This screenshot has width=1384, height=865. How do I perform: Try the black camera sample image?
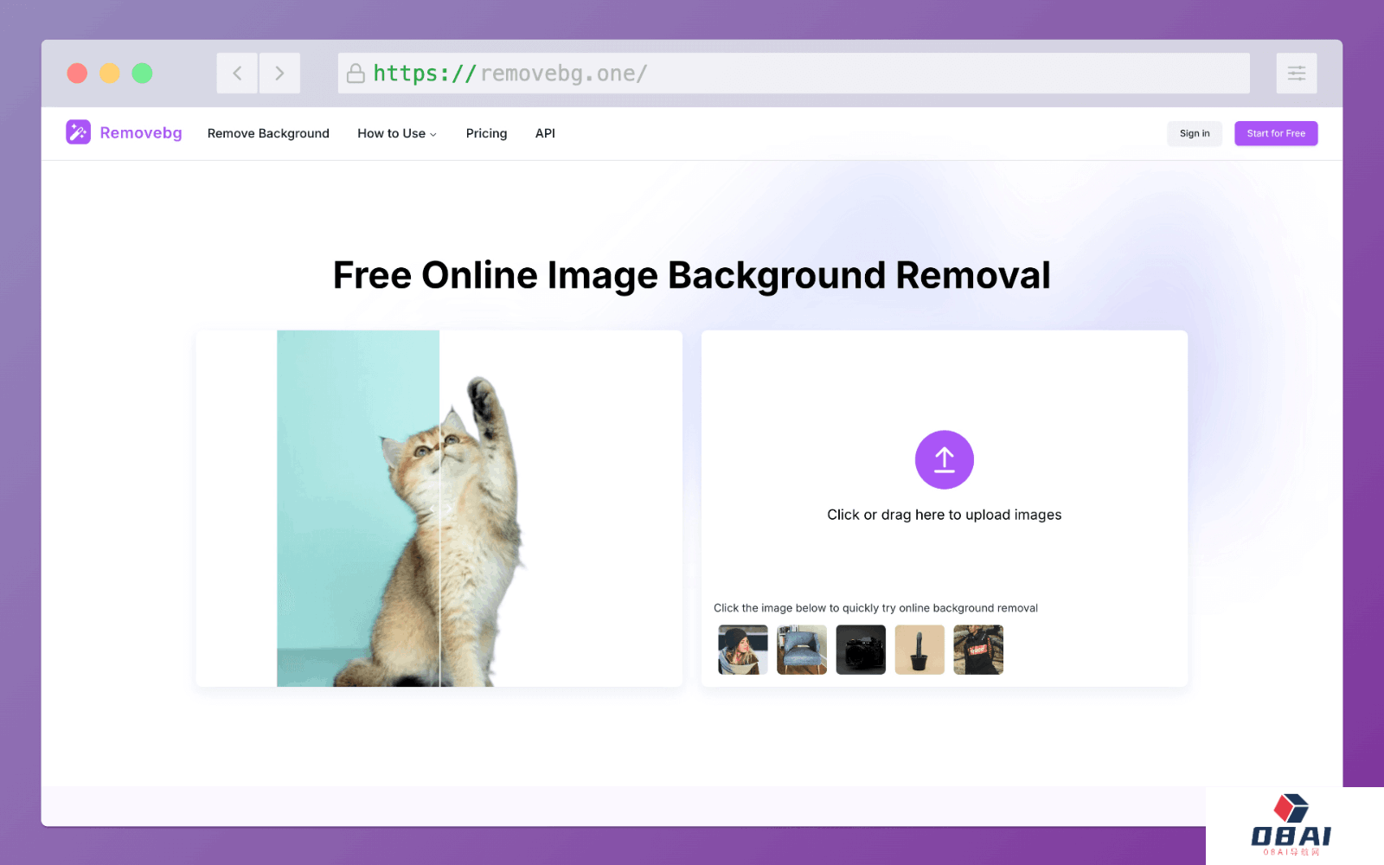[x=860, y=650]
